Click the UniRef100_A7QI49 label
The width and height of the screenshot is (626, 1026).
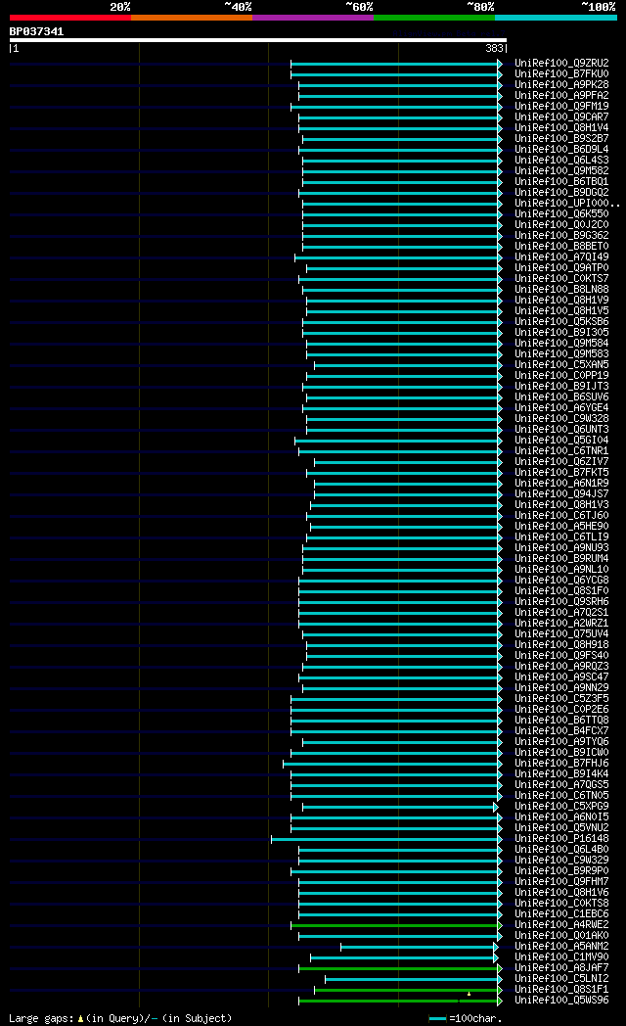(x=561, y=257)
